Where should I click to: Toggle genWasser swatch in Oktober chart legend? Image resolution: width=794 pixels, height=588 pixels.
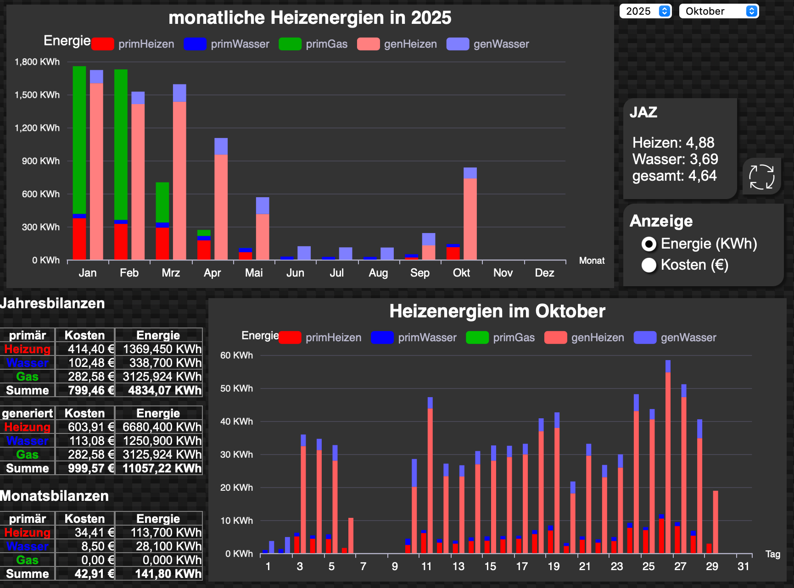pos(645,338)
